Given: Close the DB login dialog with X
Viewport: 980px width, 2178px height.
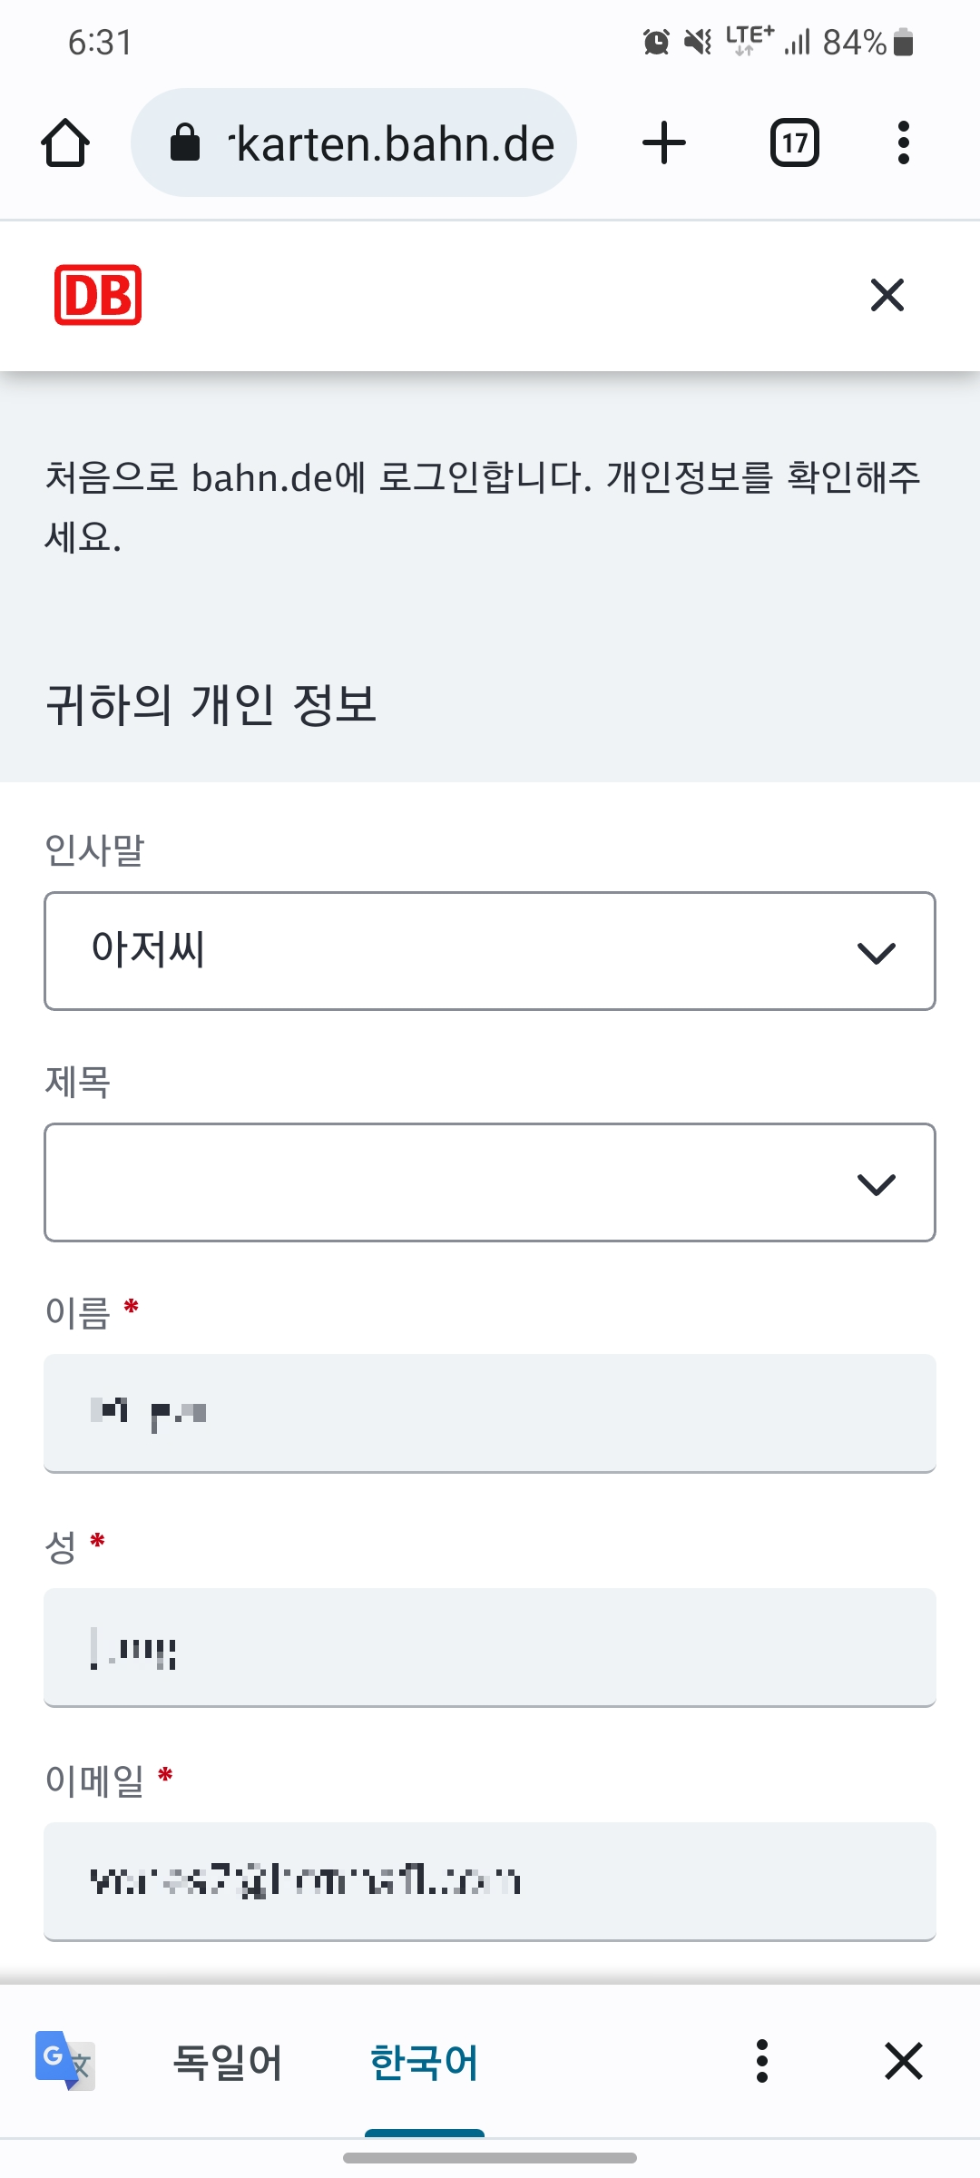Looking at the screenshot, I should coord(887,295).
